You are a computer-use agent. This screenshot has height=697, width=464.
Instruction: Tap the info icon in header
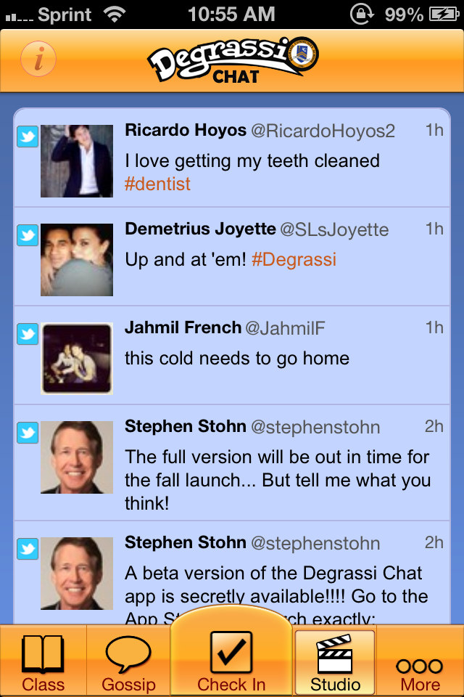[x=38, y=59]
